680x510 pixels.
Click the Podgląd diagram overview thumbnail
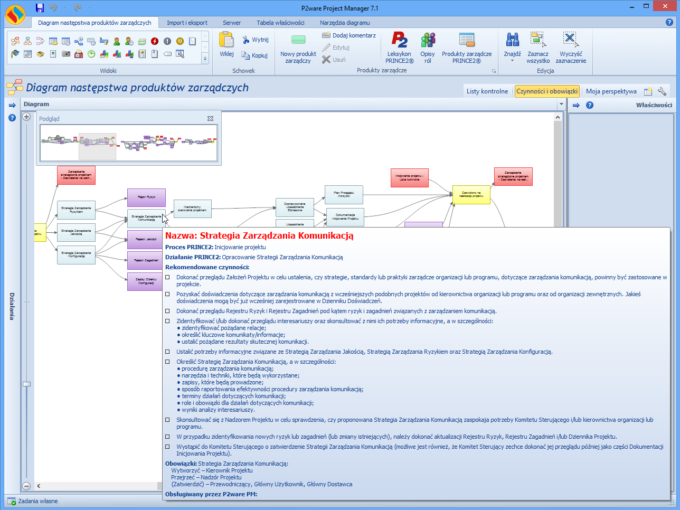tap(129, 143)
